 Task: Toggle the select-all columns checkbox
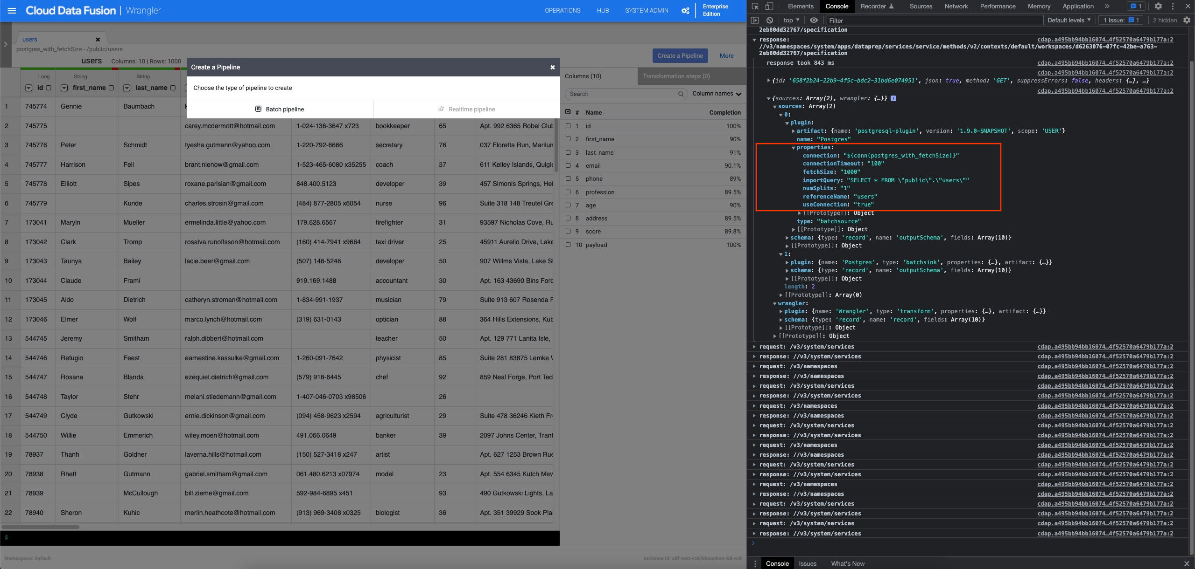(x=568, y=112)
